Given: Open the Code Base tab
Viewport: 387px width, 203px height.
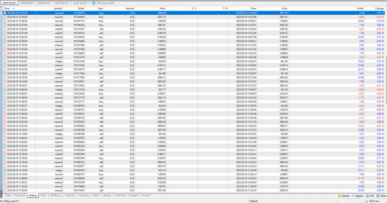Looking at the screenshot, I should pos(121,196).
